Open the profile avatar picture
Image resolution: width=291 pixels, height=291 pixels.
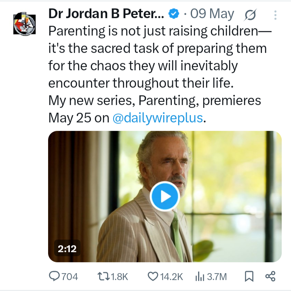(x=25, y=24)
